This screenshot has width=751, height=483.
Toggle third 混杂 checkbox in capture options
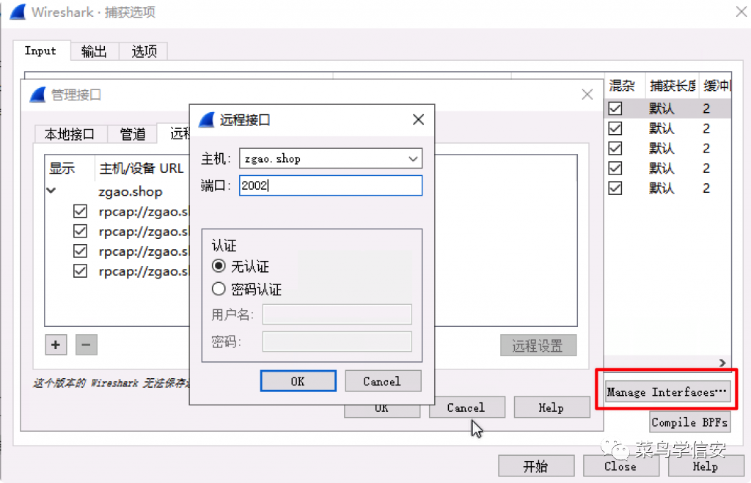[x=615, y=148]
